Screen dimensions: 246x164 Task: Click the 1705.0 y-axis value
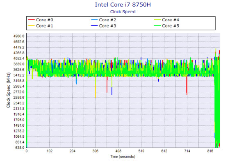[19, 120]
